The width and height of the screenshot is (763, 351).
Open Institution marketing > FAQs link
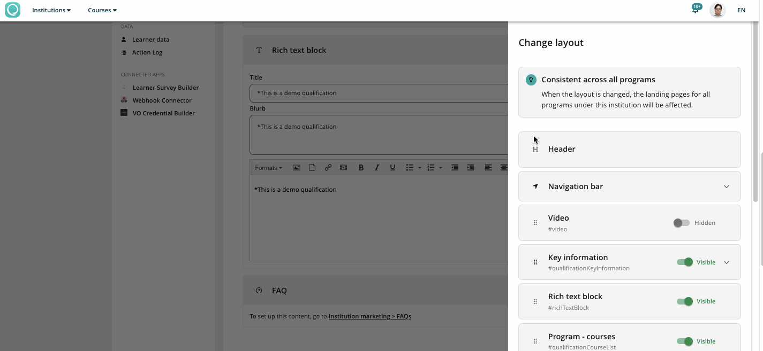pos(369,316)
